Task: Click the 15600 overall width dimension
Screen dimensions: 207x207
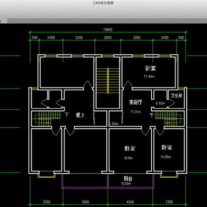Action: coord(108,30)
